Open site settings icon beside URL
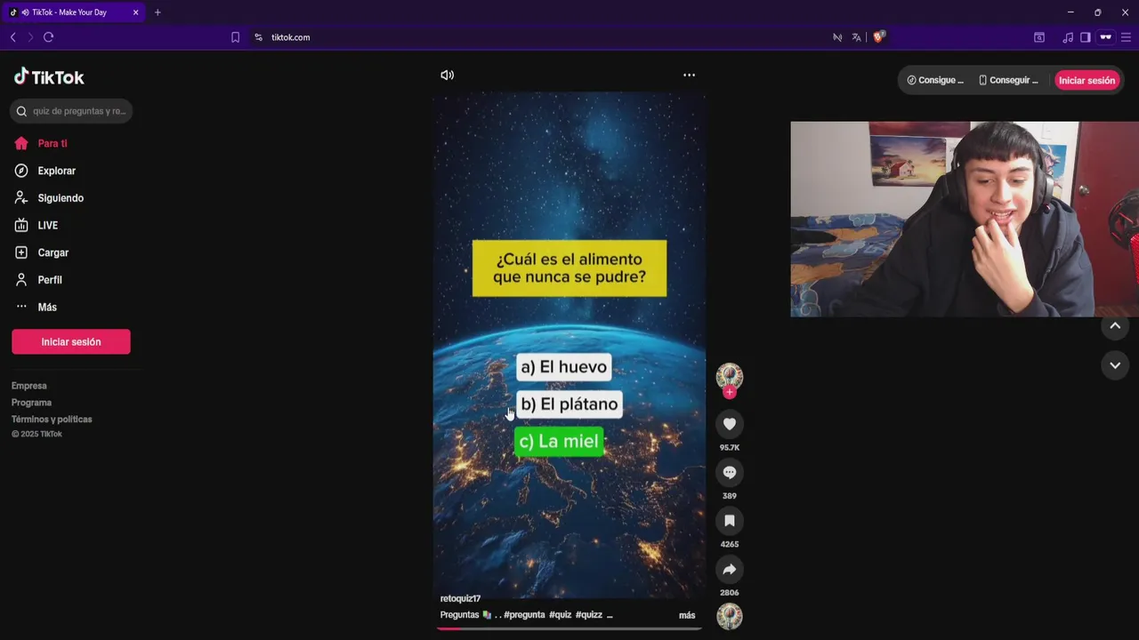 [x=258, y=37]
